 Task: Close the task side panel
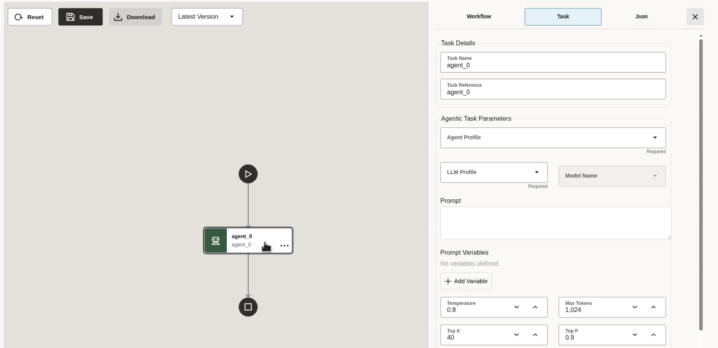click(x=695, y=17)
